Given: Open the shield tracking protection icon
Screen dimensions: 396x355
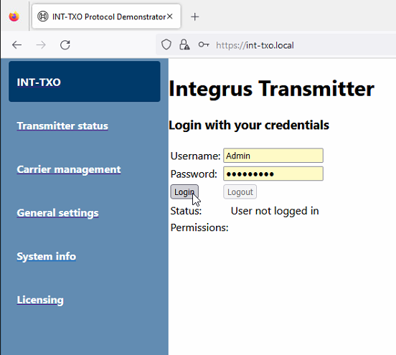Looking at the screenshot, I should tap(166, 45).
